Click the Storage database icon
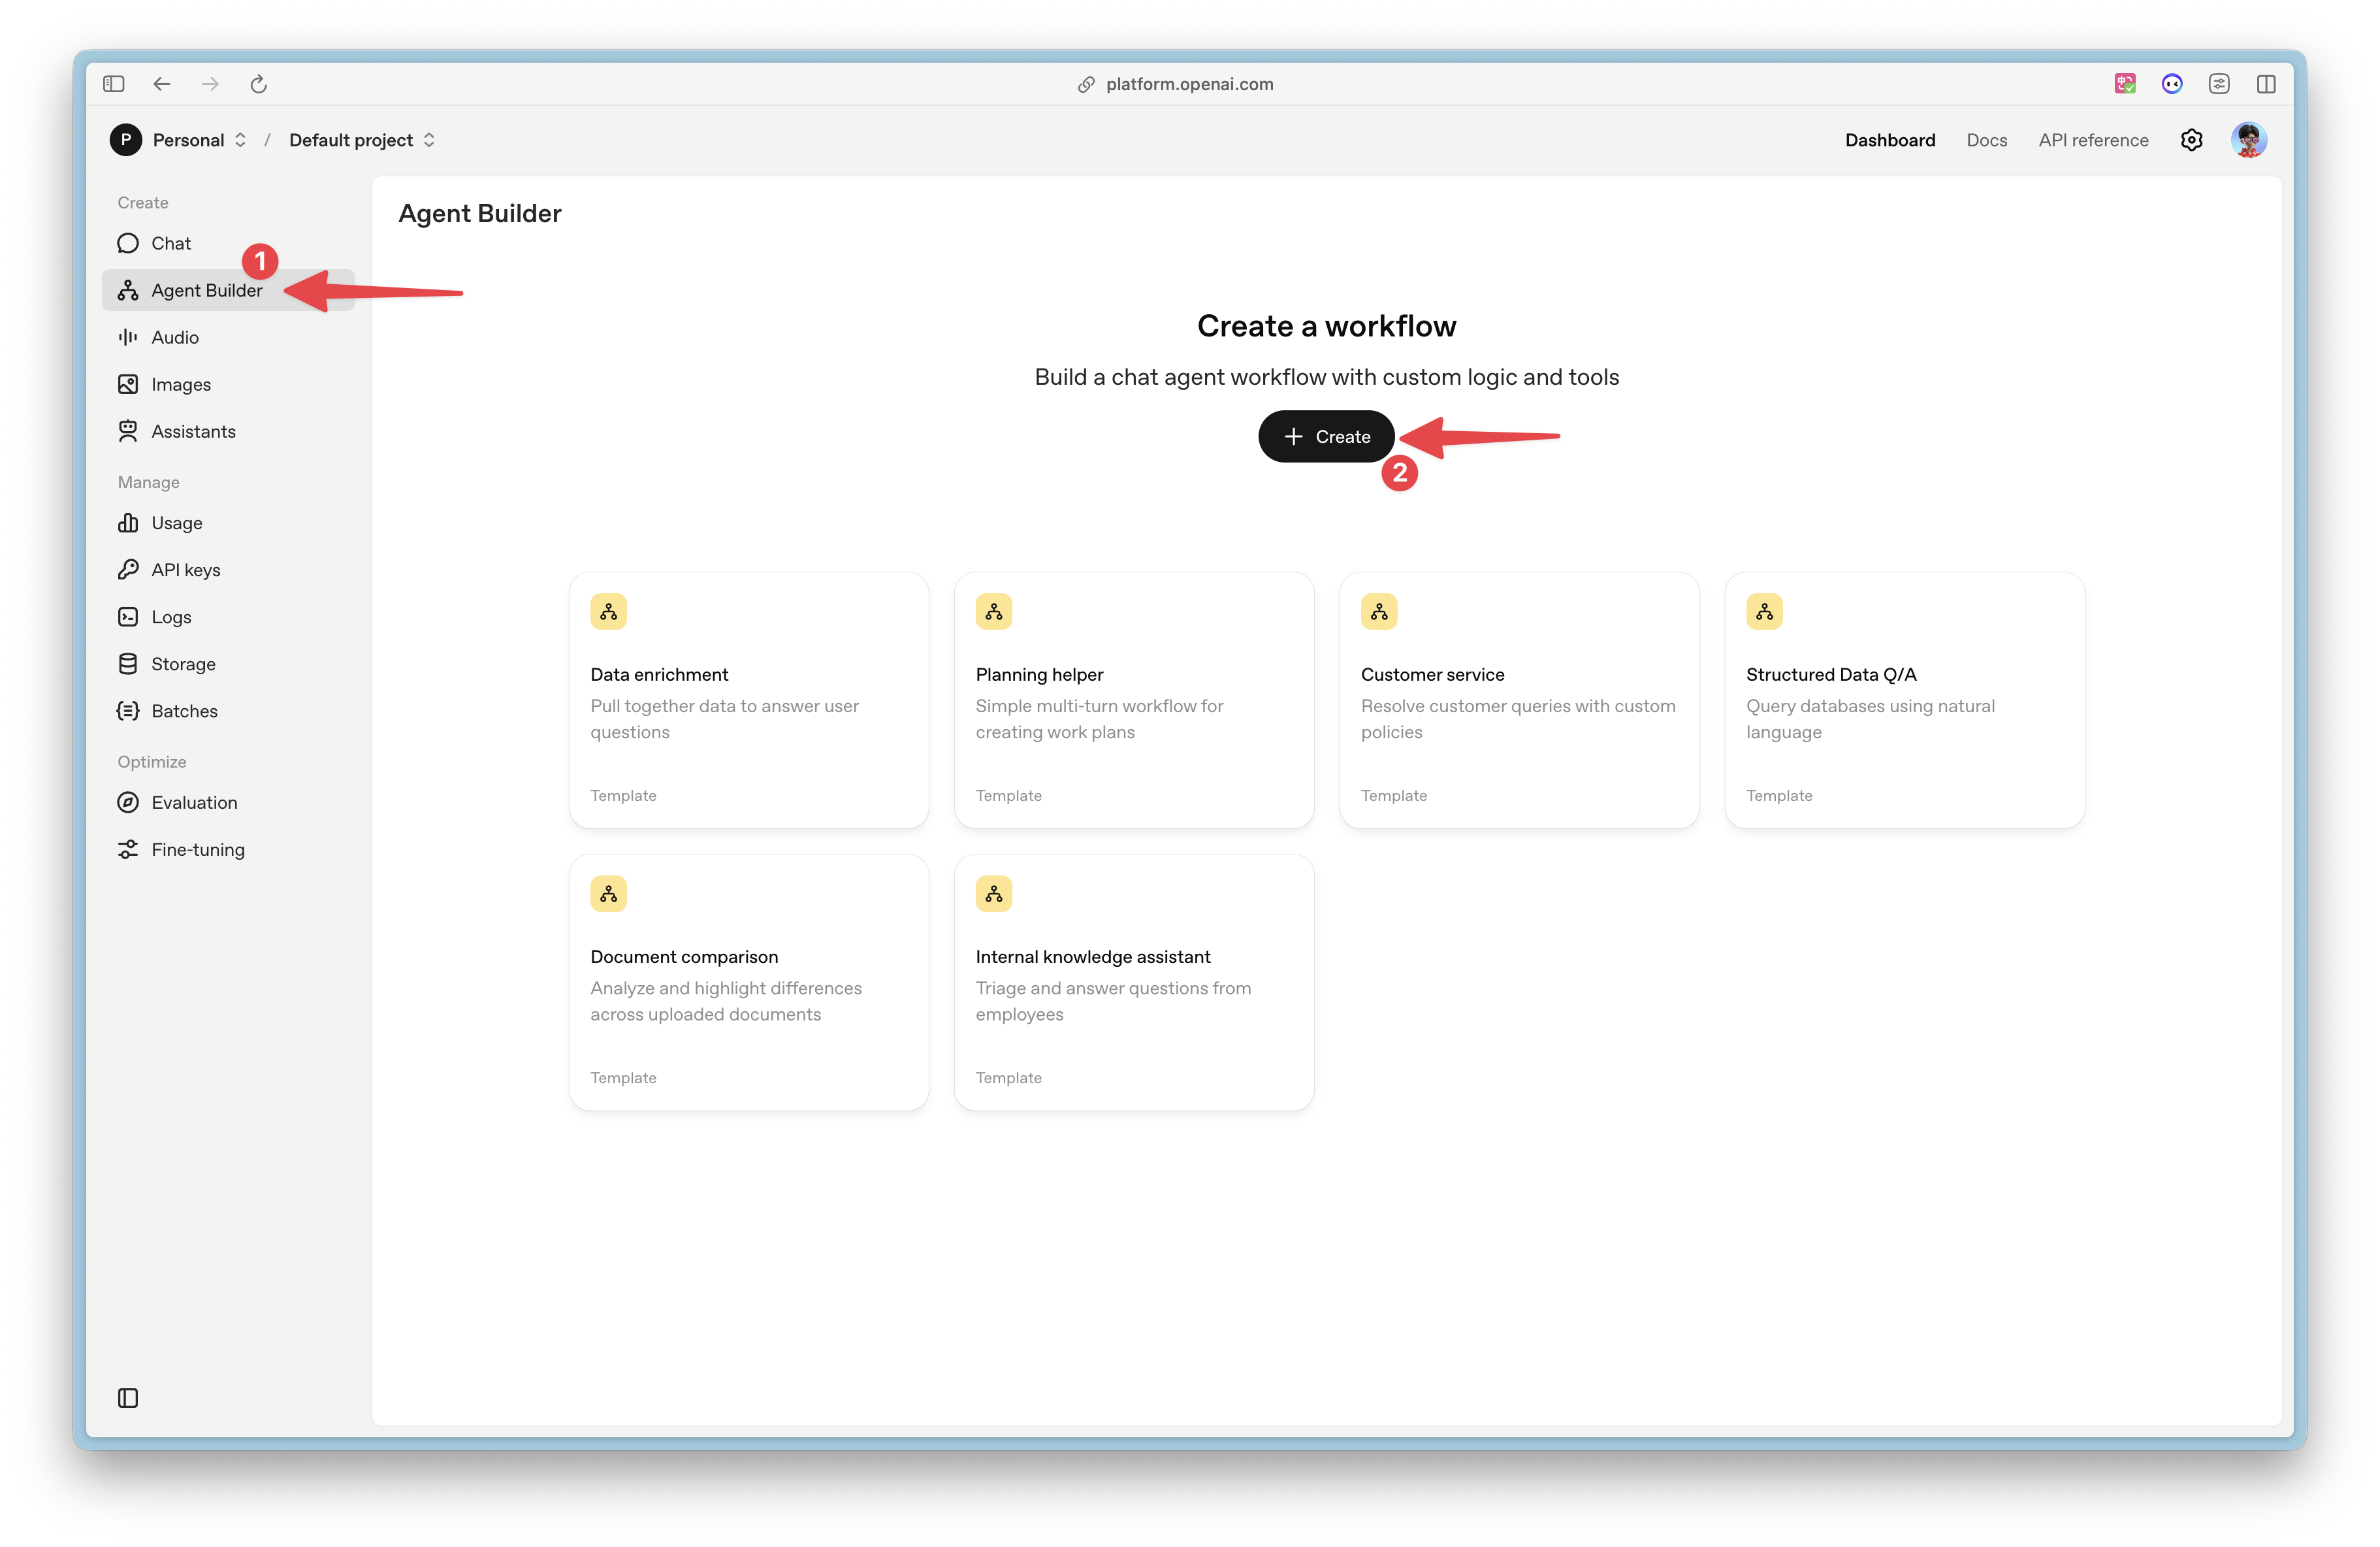The image size is (2380, 1547). [x=128, y=664]
